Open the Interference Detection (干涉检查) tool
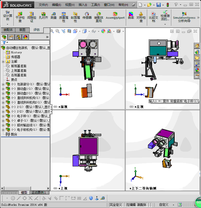This screenshot has width=201, height=208. point(20,17)
